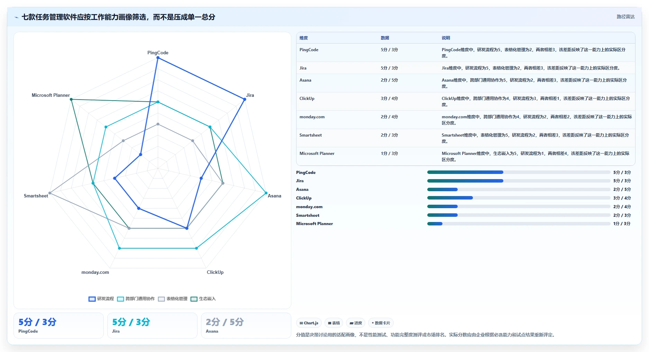The height and width of the screenshot is (352, 649).
Task: Click the Asana progress bar
Action: pyautogui.click(x=519, y=189)
